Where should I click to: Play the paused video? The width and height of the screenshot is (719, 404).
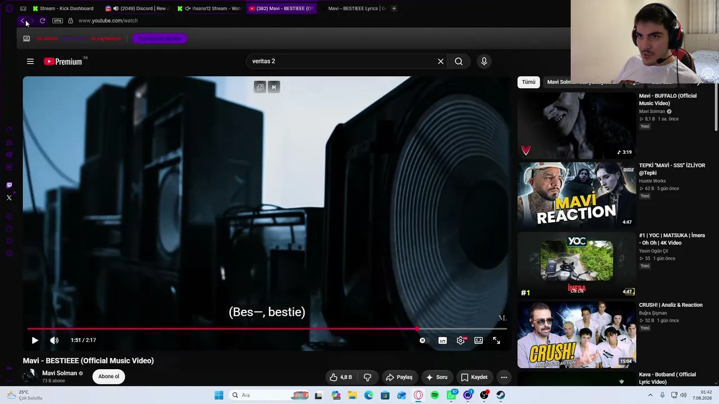(x=35, y=340)
